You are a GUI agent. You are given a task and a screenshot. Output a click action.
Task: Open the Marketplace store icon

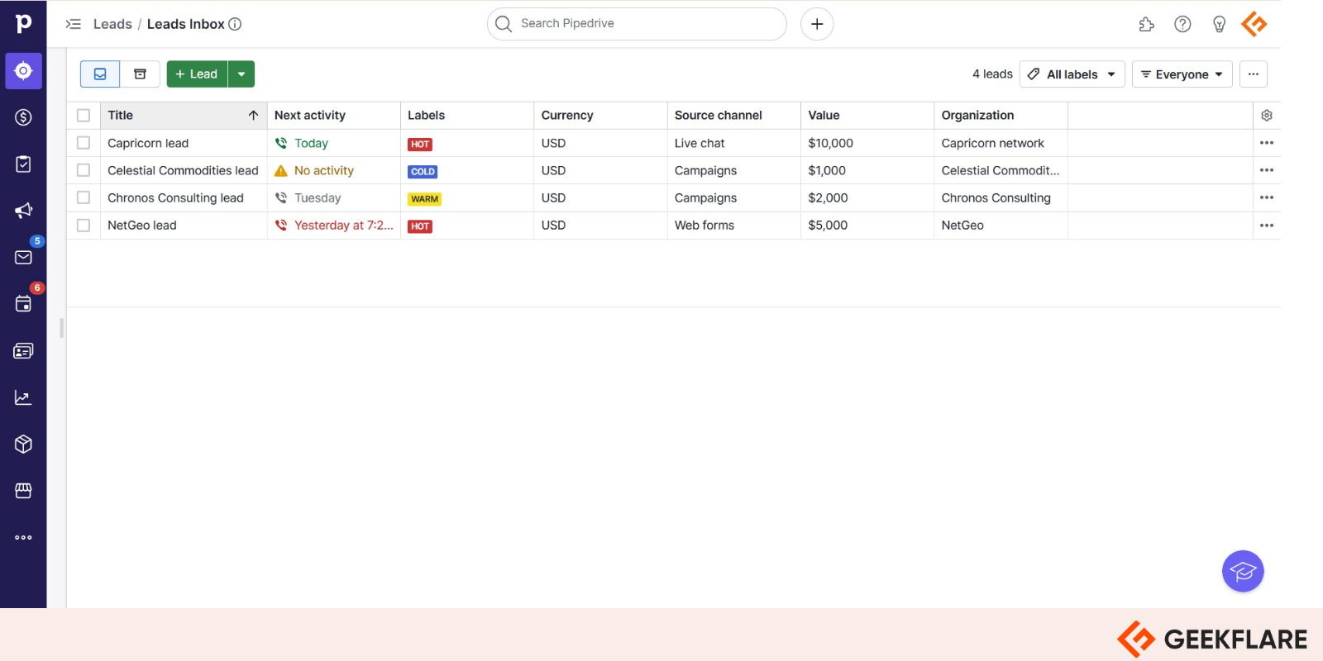[23, 491]
